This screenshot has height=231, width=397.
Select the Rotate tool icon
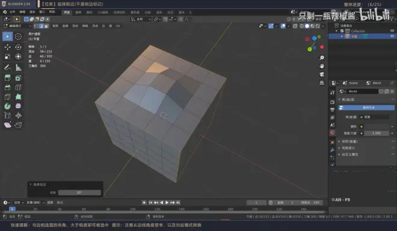tap(18, 47)
